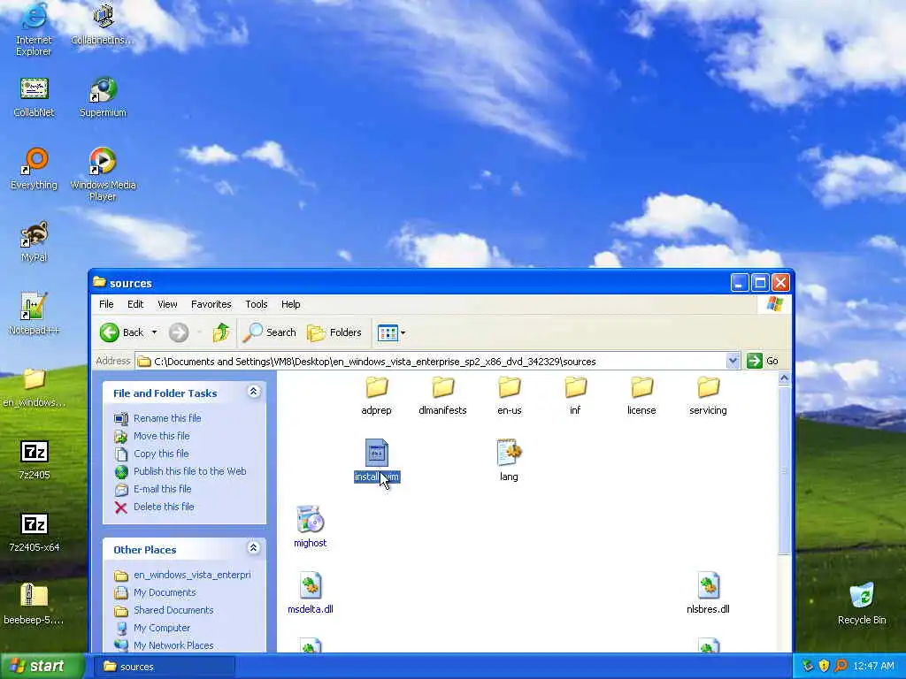Open the View menu
This screenshot has height=679, width=906.
pyautogui.click(x=167, y=304)
